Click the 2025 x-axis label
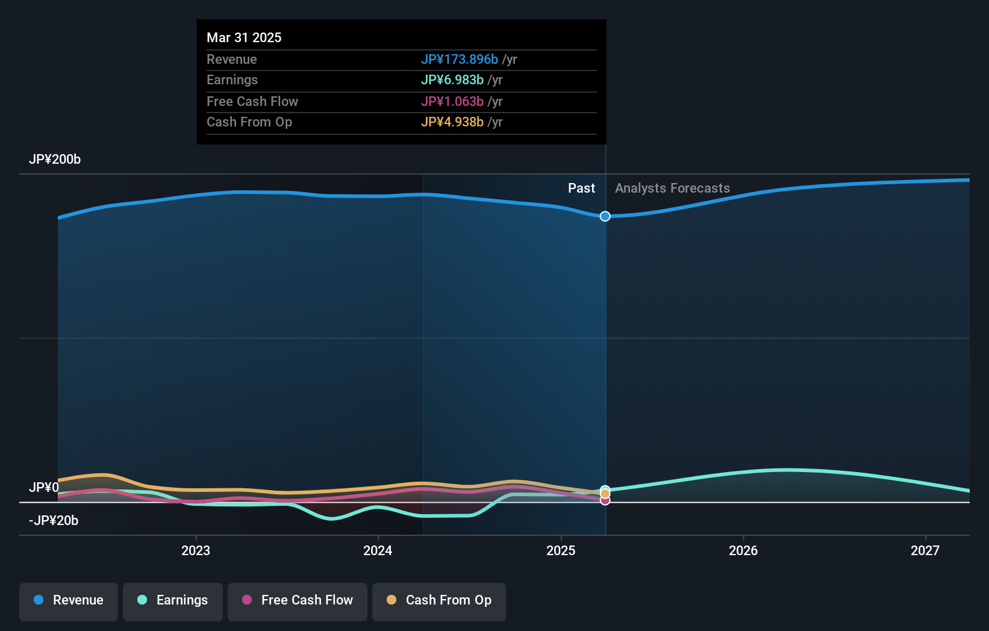 pos(561,550)
